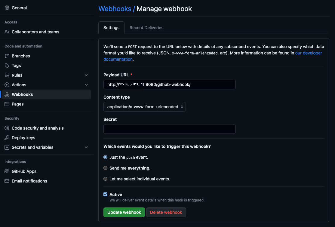Click the Actions play-circle icon
335x227 pixels.
(7, 85)
